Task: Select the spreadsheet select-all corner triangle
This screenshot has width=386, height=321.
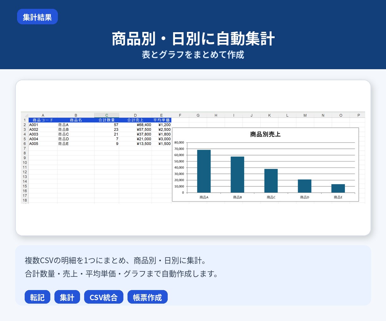Action: (25, 115)
